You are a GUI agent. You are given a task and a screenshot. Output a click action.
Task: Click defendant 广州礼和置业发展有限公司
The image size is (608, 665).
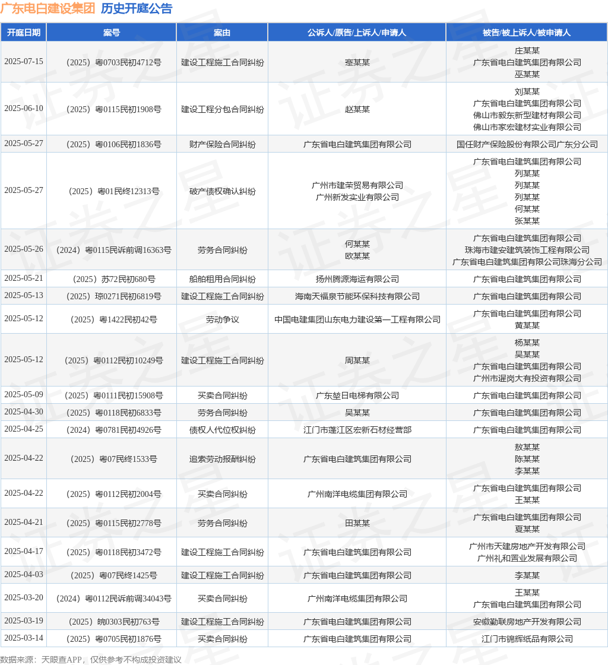click(x=527, y=559)
